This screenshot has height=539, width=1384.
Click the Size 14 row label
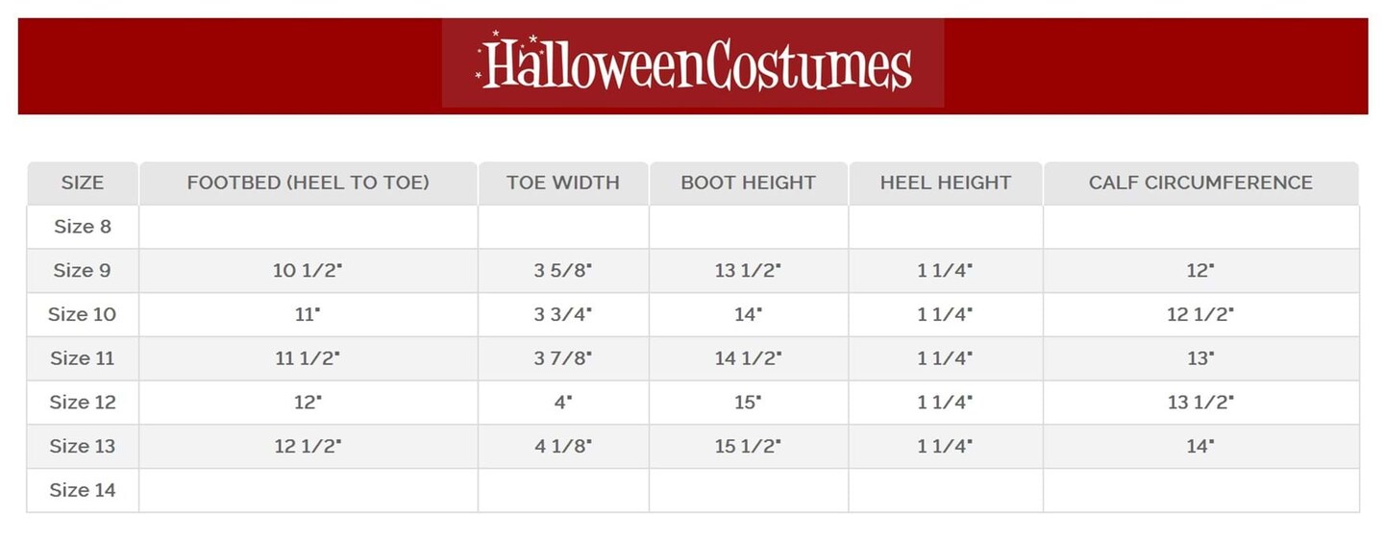point(83,490)
